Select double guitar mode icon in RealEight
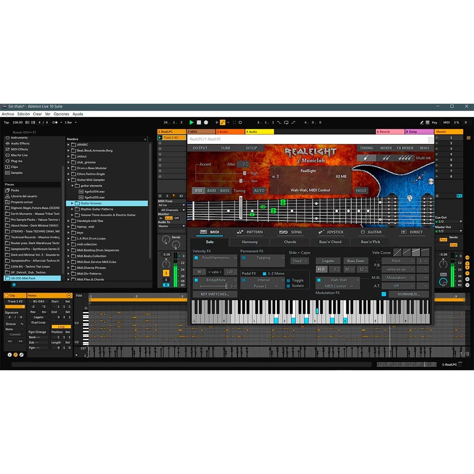The image size is (474, 474). (386, 158)
